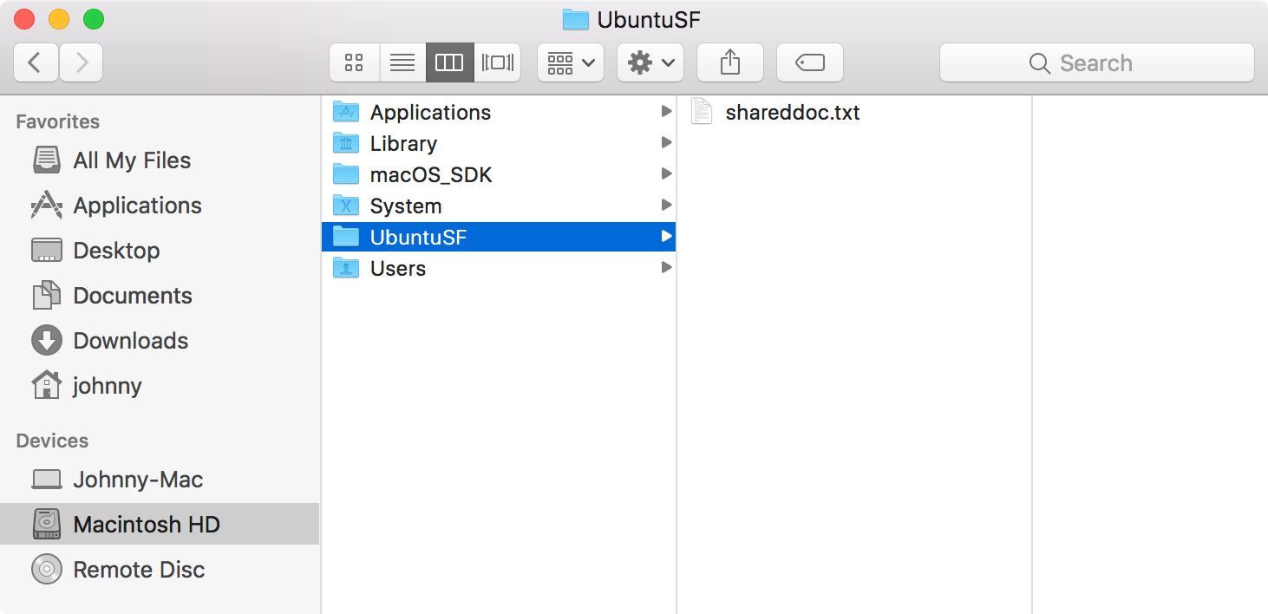Go back with the left chevron button

coord(36,62)
